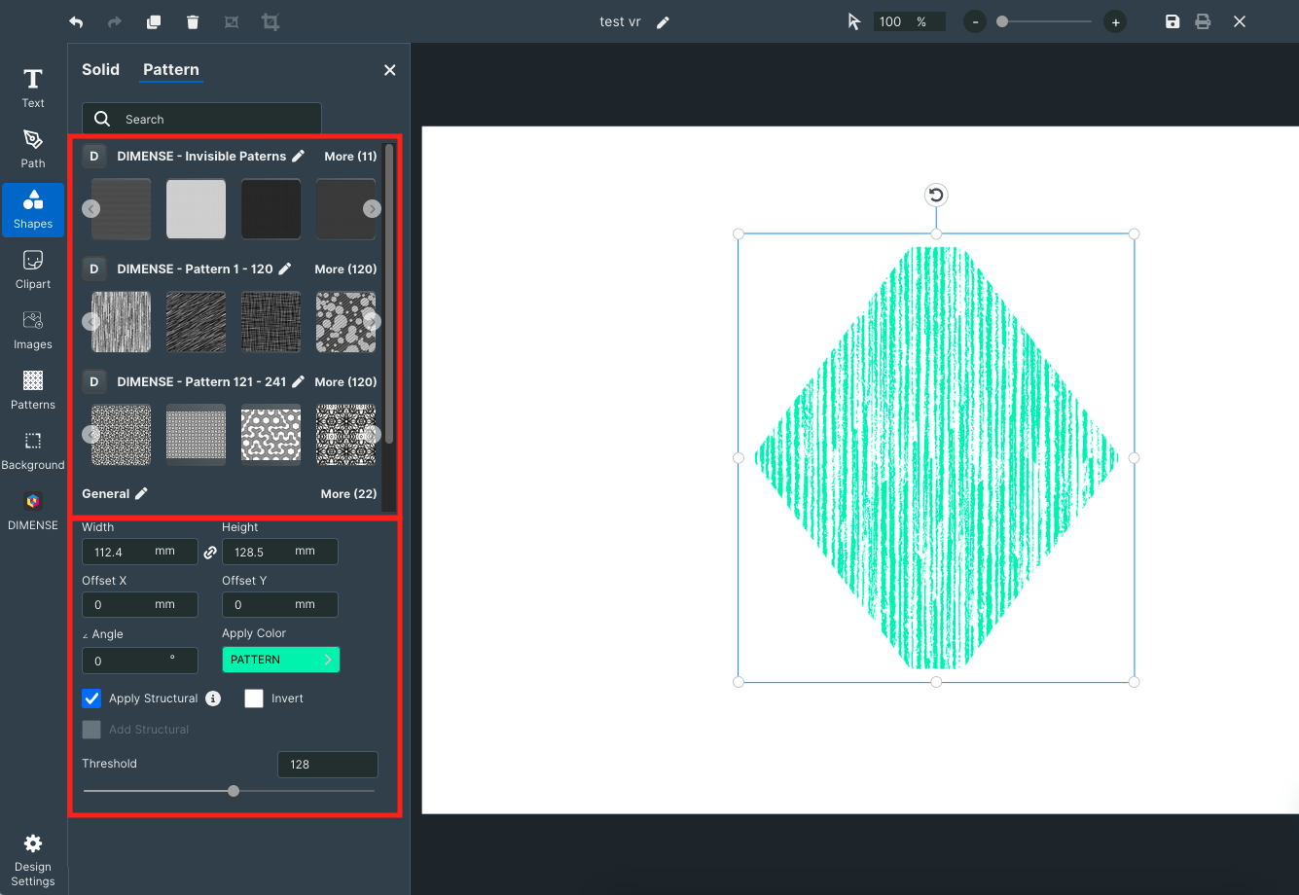Edit DIMENSE - Pattern 1 - 120 name

[x=284, y=268]
